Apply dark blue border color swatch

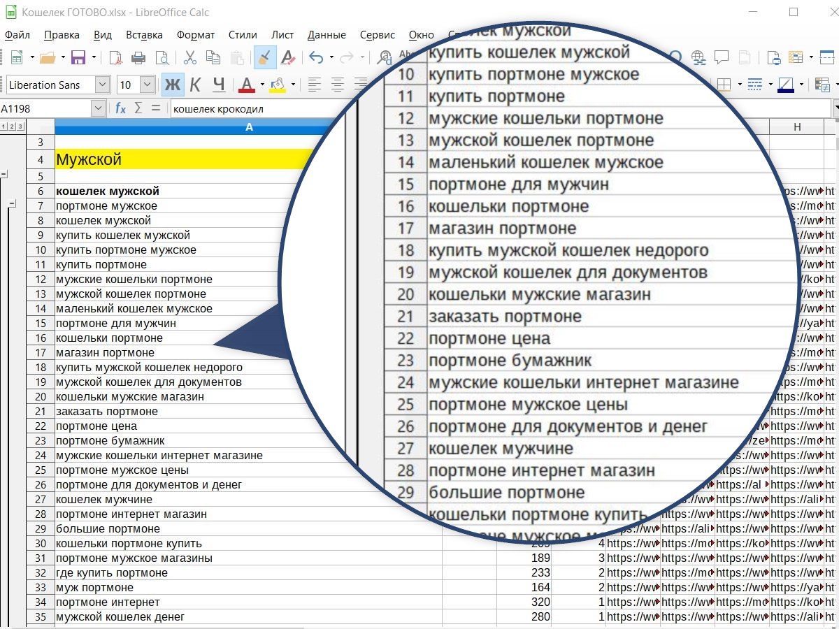pos(786,85)
